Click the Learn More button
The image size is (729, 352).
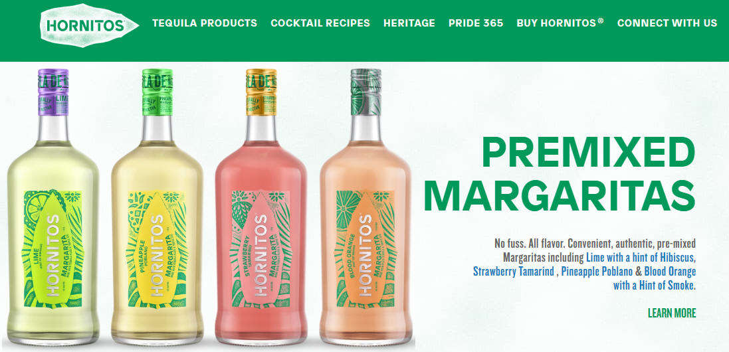pyautogui.click(x=672, y=313)
